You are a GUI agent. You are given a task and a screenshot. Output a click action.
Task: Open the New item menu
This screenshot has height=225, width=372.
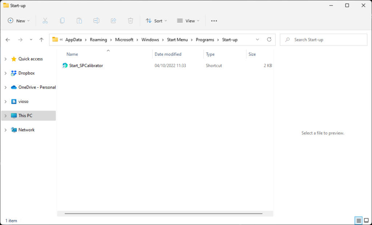point(19,21)
